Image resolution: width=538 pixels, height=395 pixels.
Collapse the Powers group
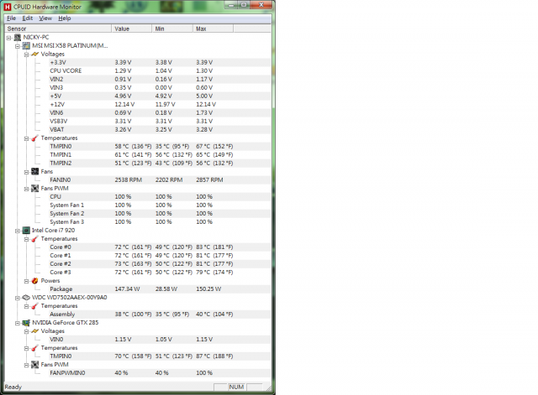[26, 281]
